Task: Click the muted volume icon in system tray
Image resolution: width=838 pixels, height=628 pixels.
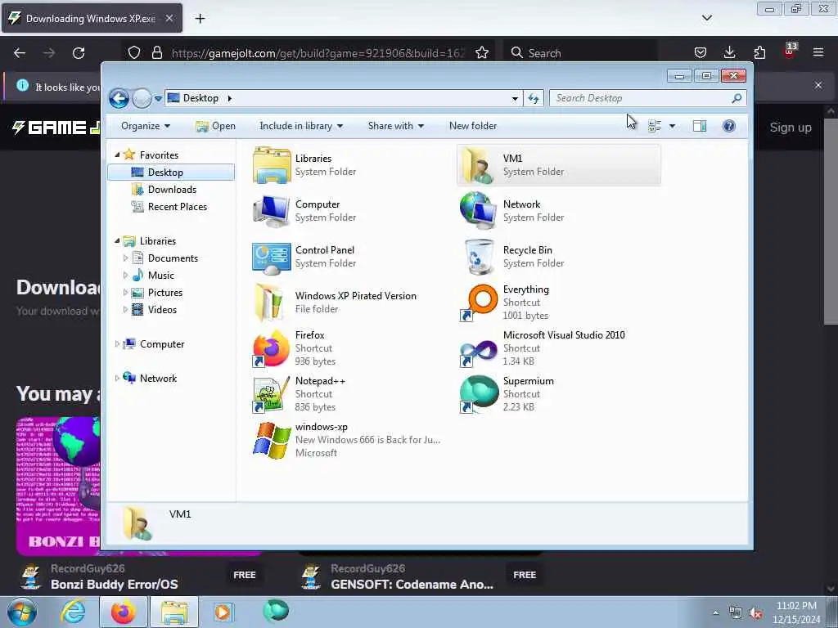Action: tap(756, 613)
